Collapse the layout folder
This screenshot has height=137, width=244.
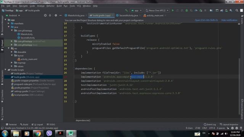[x=12, y=56]
